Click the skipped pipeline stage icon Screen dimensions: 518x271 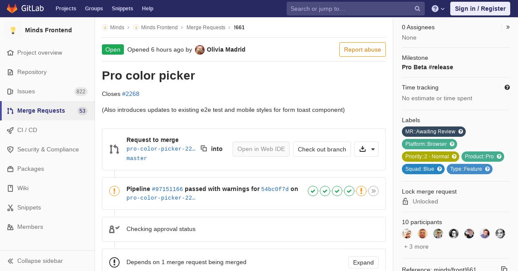373,191
